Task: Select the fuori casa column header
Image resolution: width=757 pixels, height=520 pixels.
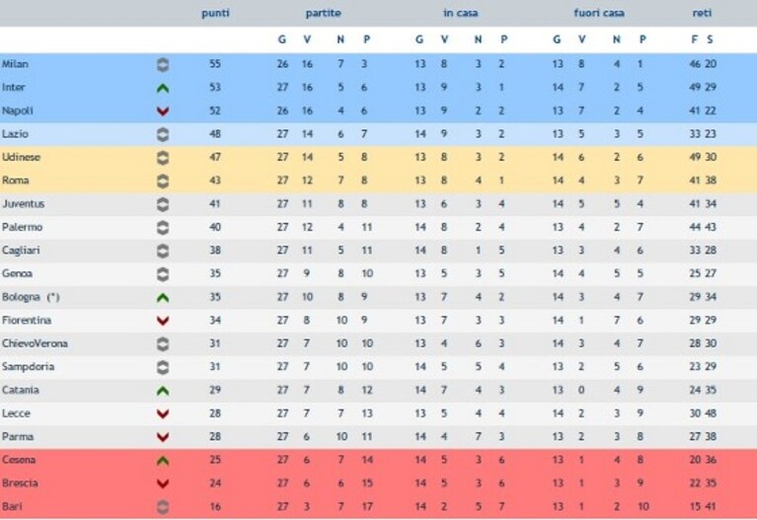Action: pos(599,13)
